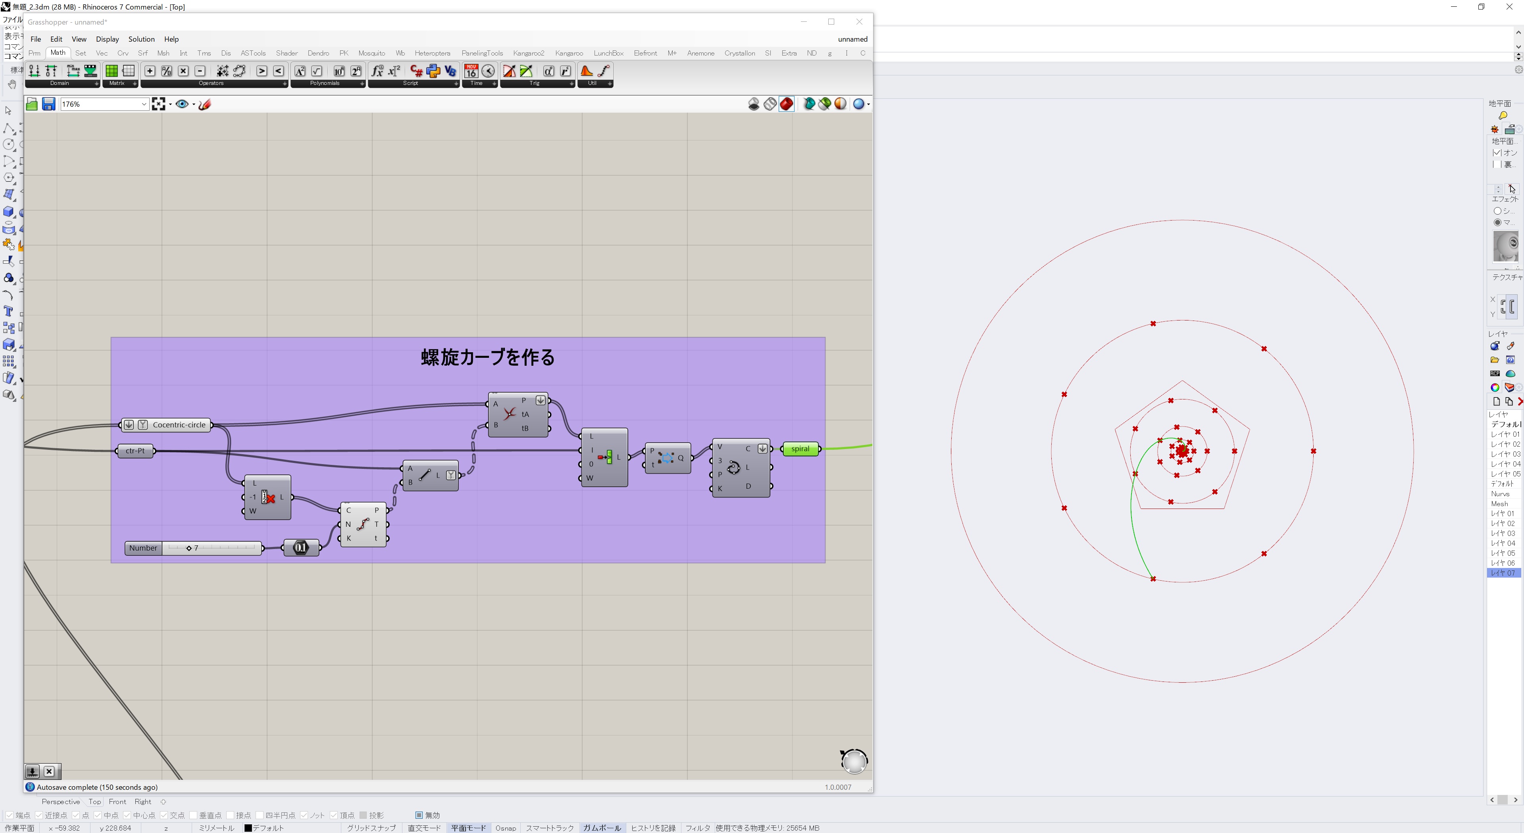Click the Python script component icon
Screen dimensions: 1524x833
click(433, 71)
